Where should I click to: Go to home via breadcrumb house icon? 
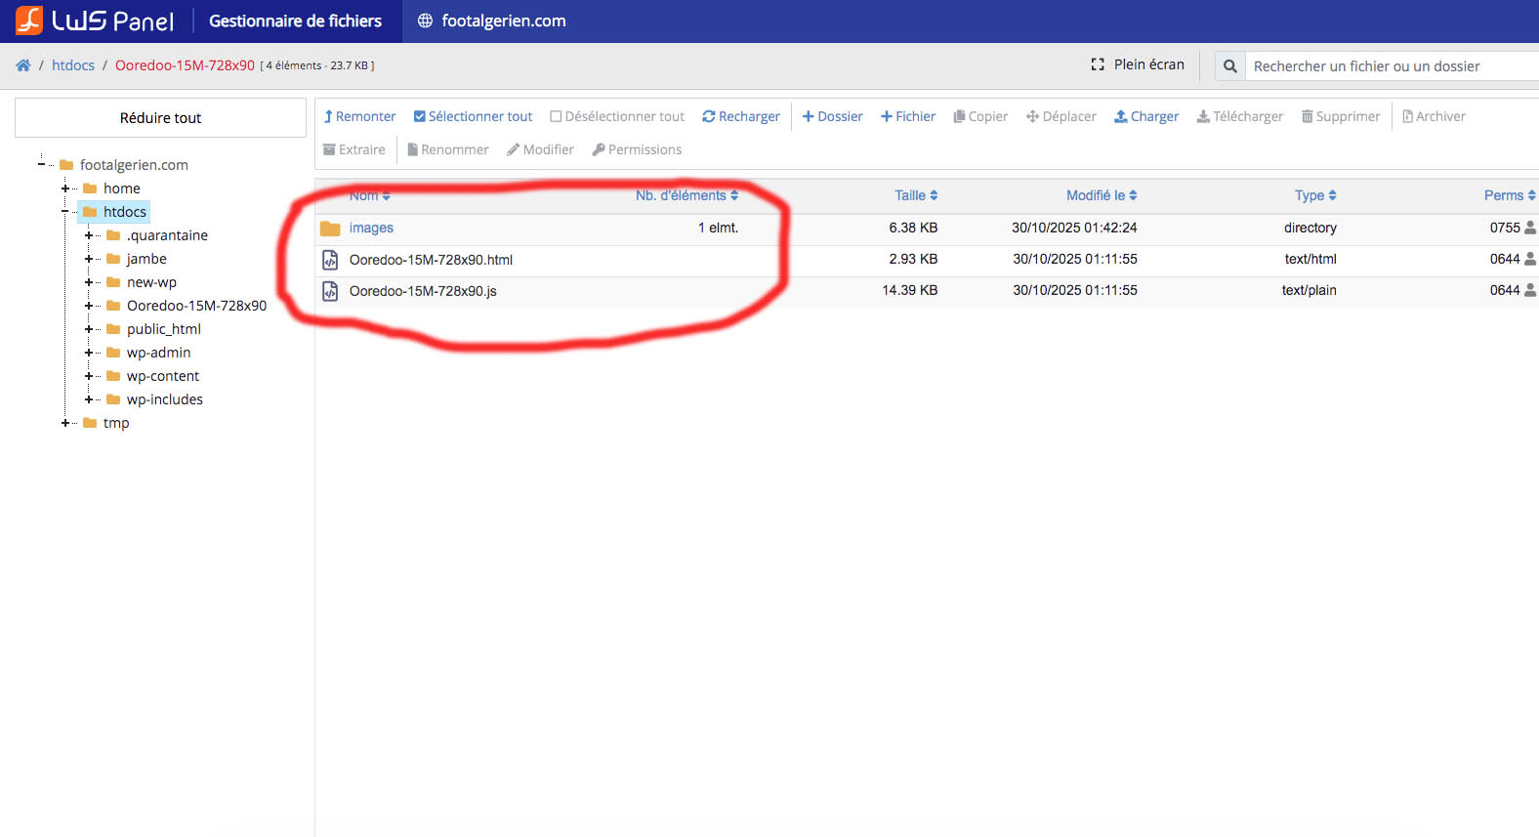point(23,65)
